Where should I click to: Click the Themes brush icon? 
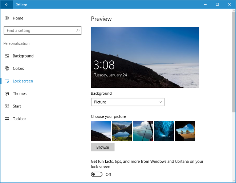pos(7,94)
